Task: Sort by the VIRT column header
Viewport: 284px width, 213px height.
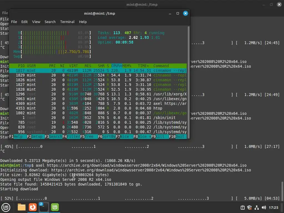Action: tap(73, 66)
